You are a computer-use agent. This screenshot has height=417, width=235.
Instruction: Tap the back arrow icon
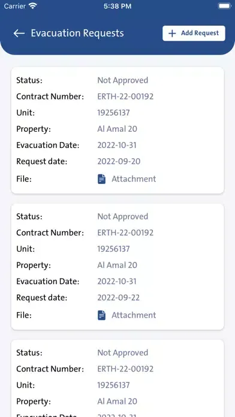tap(19, 33)
